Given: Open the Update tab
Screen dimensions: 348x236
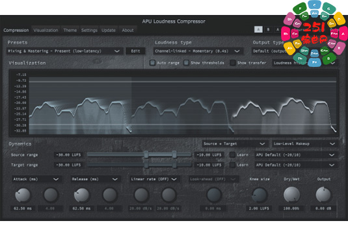Looking at the screenshot, I should [109, 30].
